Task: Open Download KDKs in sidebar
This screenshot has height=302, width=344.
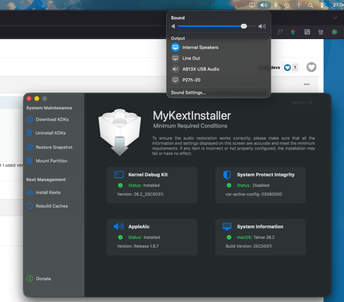Action: pos(48,119)
